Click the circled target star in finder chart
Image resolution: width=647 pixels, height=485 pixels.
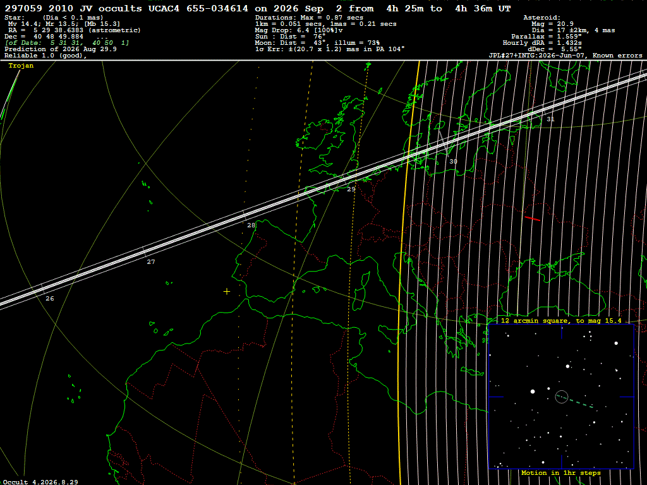pos(562,397)
